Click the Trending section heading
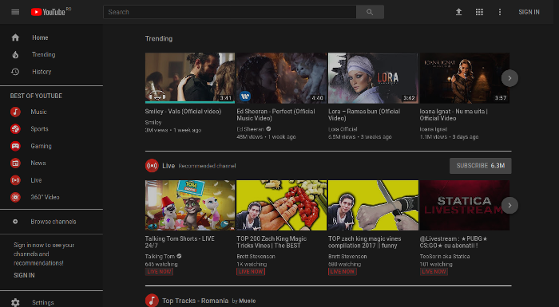 (x=159, y=38)
